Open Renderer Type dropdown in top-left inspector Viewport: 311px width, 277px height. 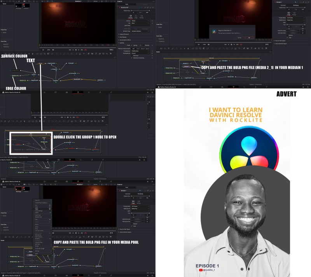141,31
